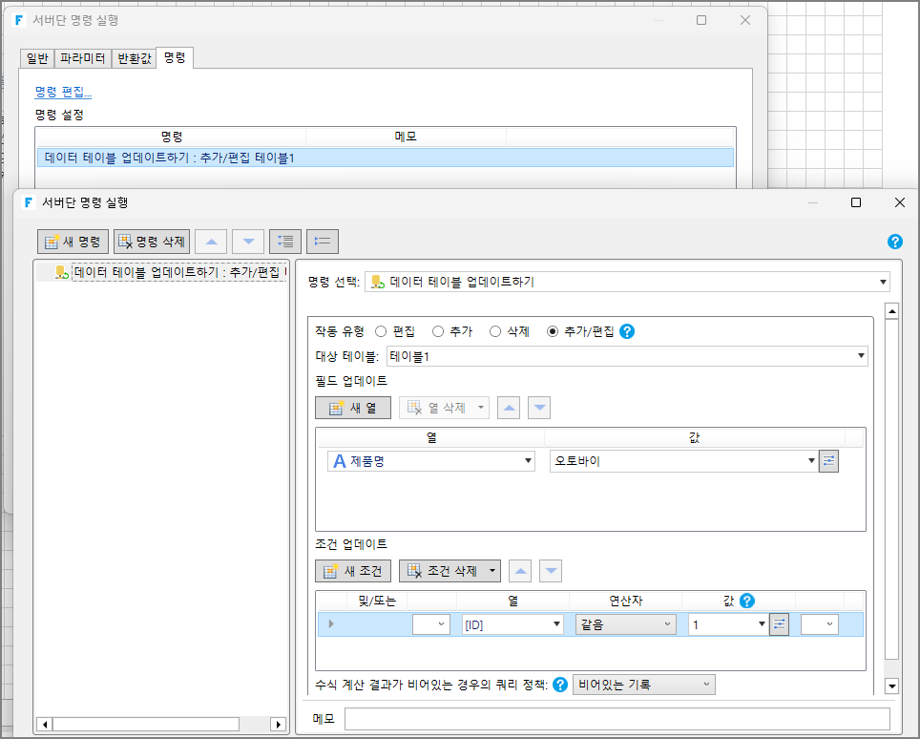Click the 새 명령 button
Image resolution: width=920 pixels, height=739 pixels.
click(x=73, y=241)
